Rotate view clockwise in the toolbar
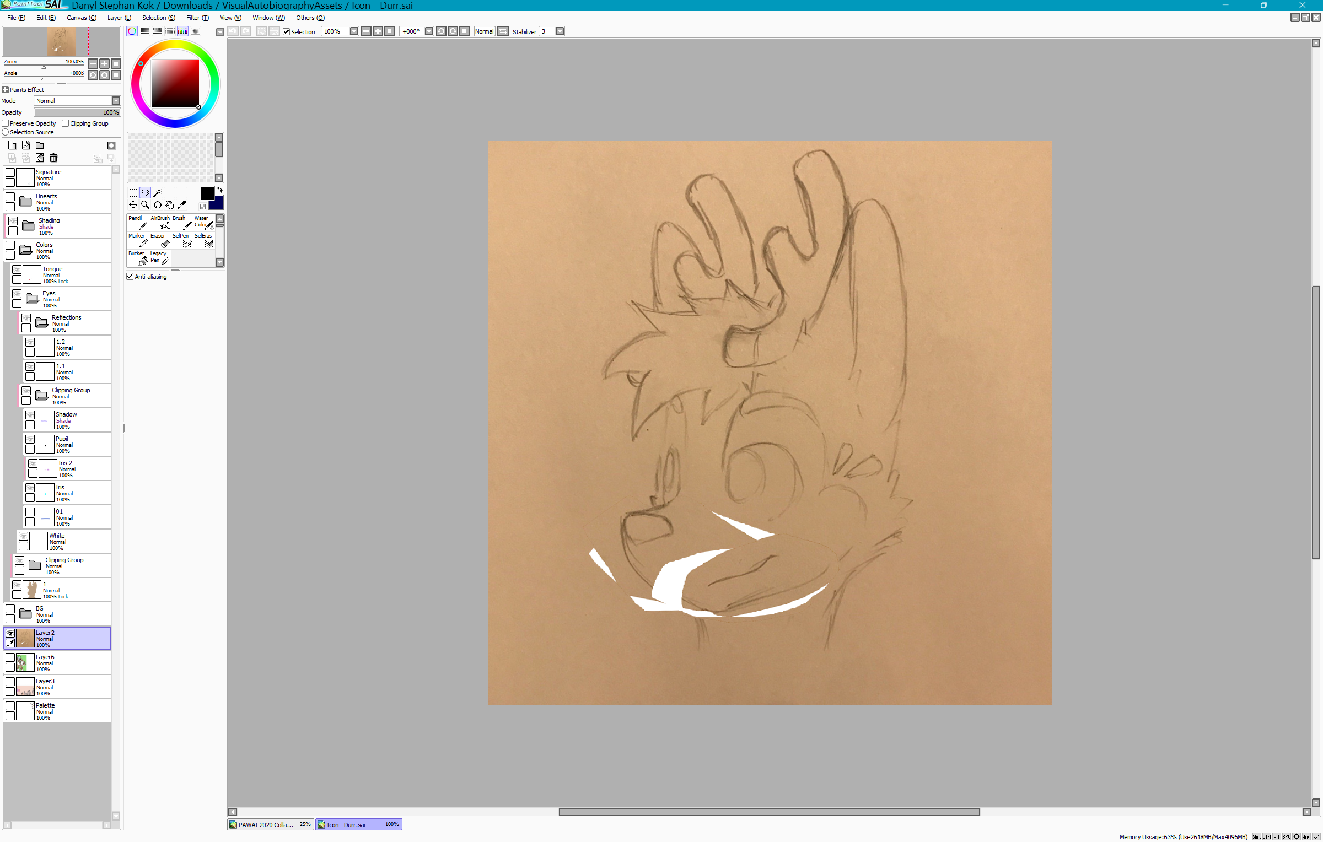1323x842 pixels. 453,31
